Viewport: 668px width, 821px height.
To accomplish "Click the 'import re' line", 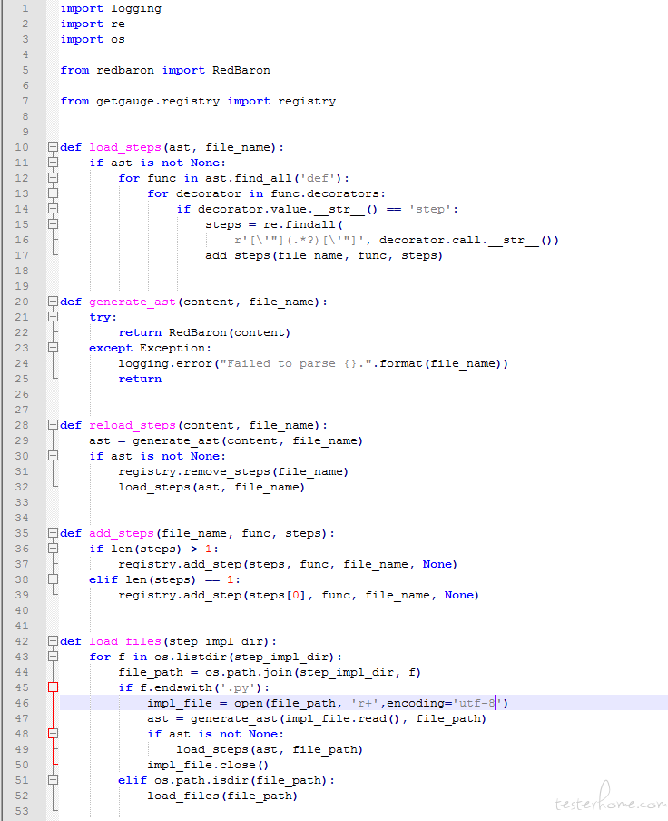I will tap(93, 25).
